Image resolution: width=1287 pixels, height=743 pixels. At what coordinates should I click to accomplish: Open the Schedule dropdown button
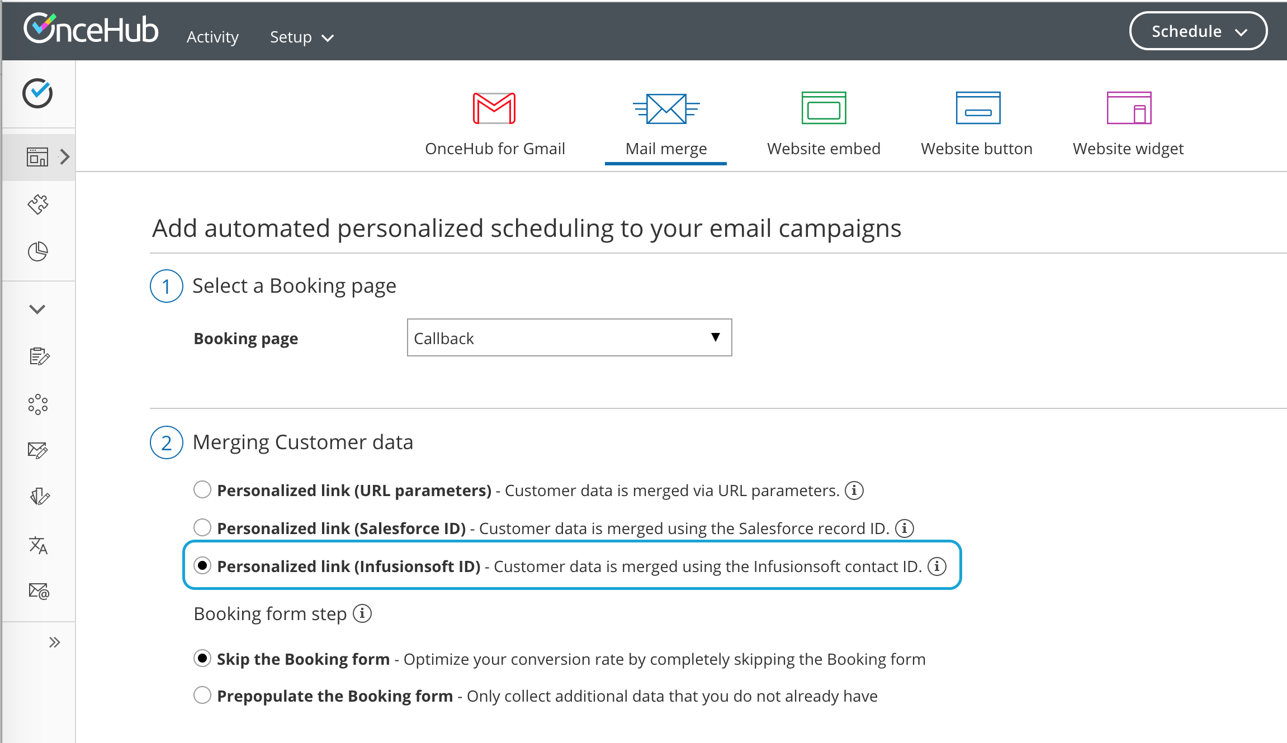1198,31
